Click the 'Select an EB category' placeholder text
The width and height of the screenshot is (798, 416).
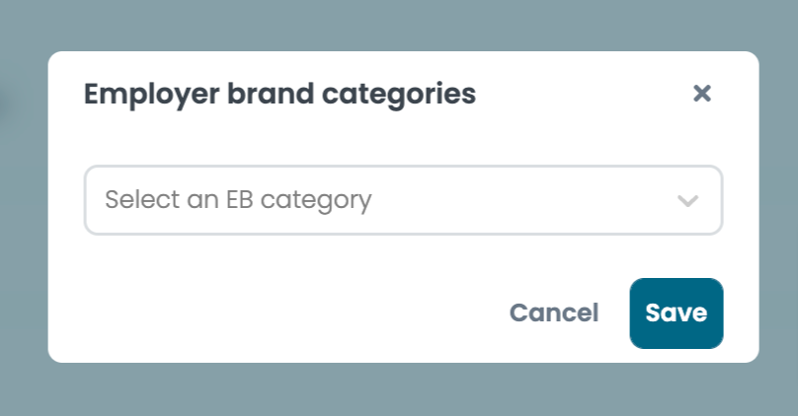pos(238,200)
